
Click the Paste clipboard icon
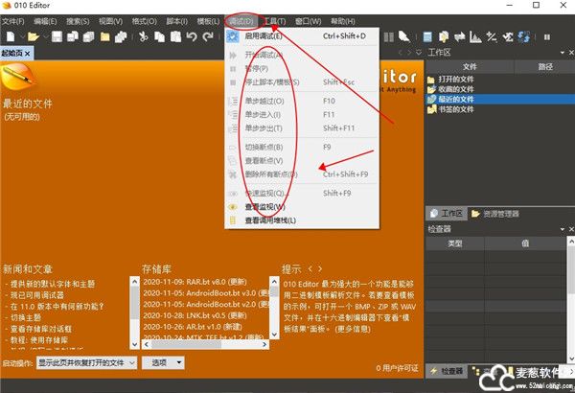175,36
